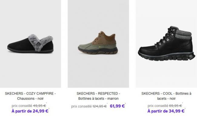The height and width of the screenshot is (122, 197).
Task: Click 'prix conseillé' label under Cozy Campfire
Action: point(22,106)
